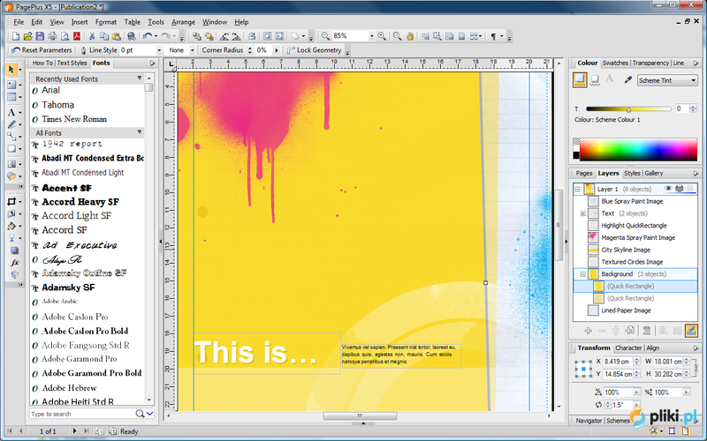Open the Format menu
The image size is (707, 441).
coord(105,21)
